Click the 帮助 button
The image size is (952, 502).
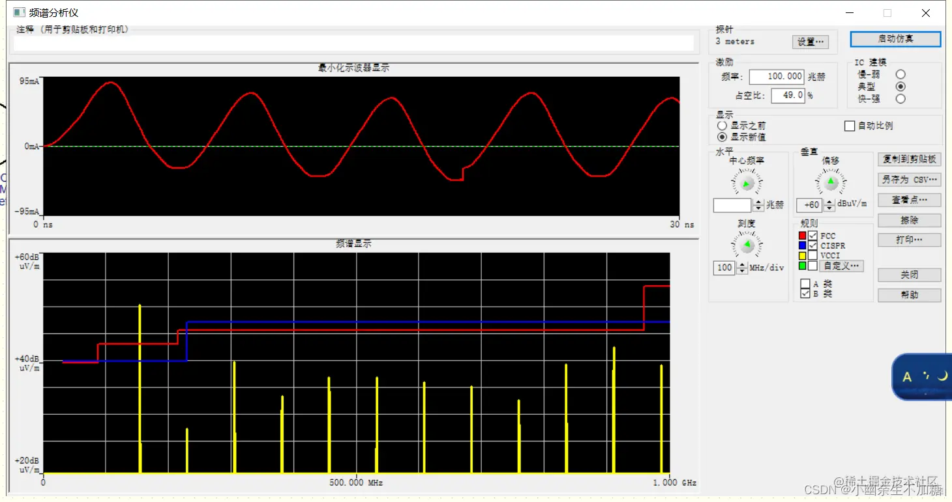pos(909,295)
